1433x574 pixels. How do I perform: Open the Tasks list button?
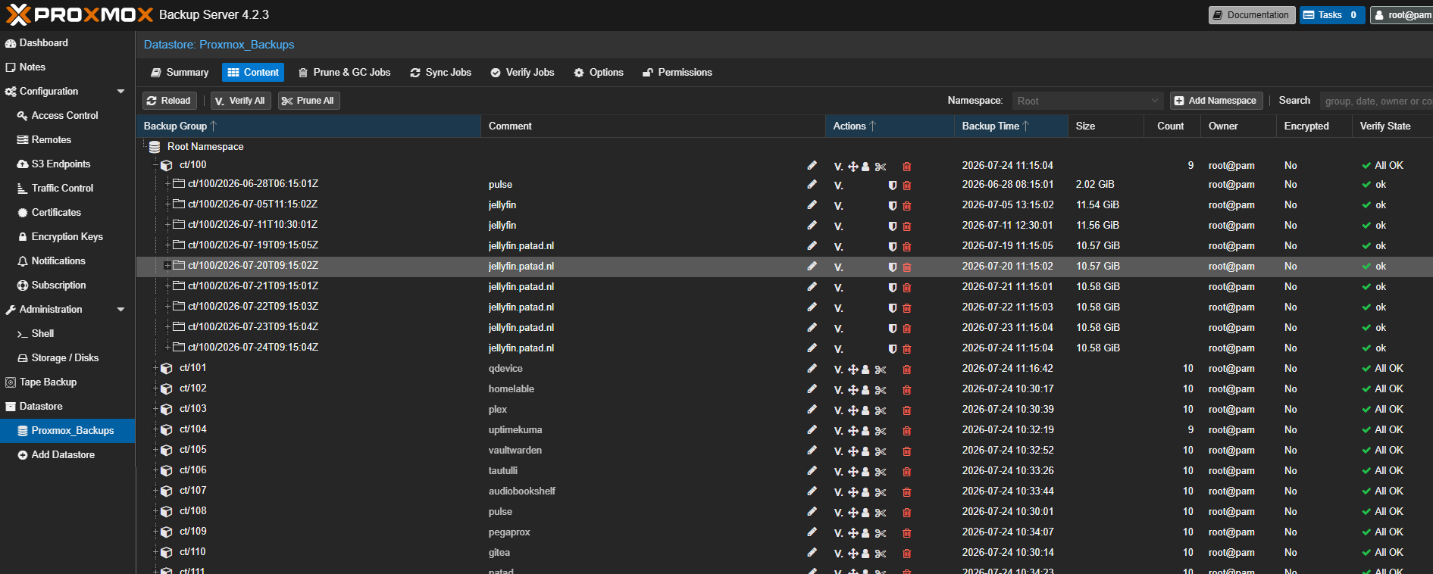click(x=1332, y=15)
